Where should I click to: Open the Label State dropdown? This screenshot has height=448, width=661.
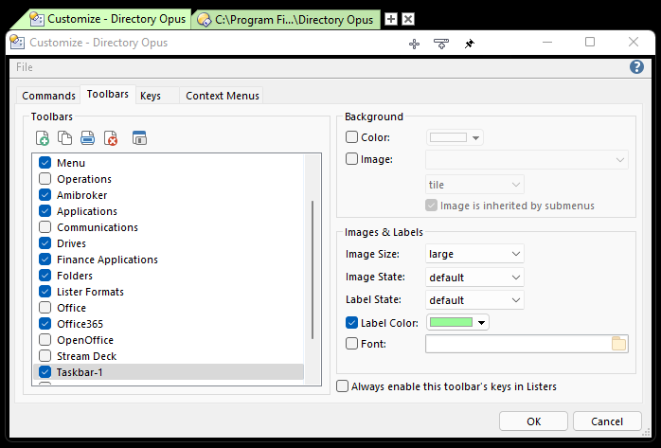point(474,300)
